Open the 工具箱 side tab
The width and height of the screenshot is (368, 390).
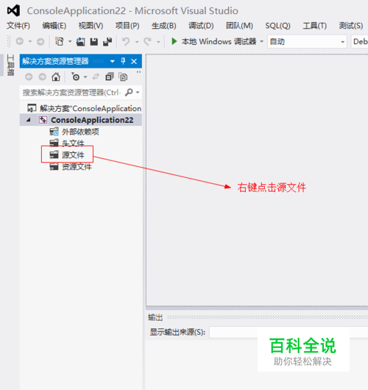pyautogui.click(x=10, y=65)
